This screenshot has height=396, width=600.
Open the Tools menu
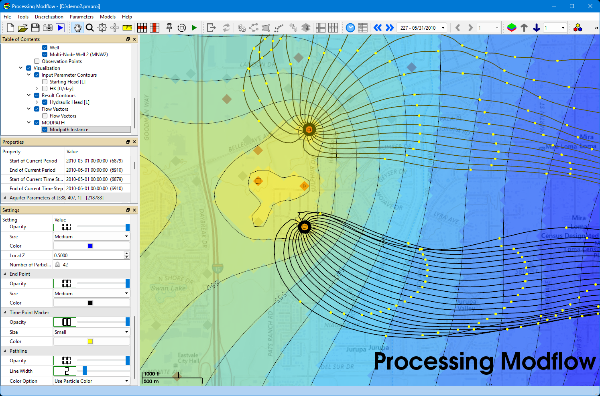(23, 17)
